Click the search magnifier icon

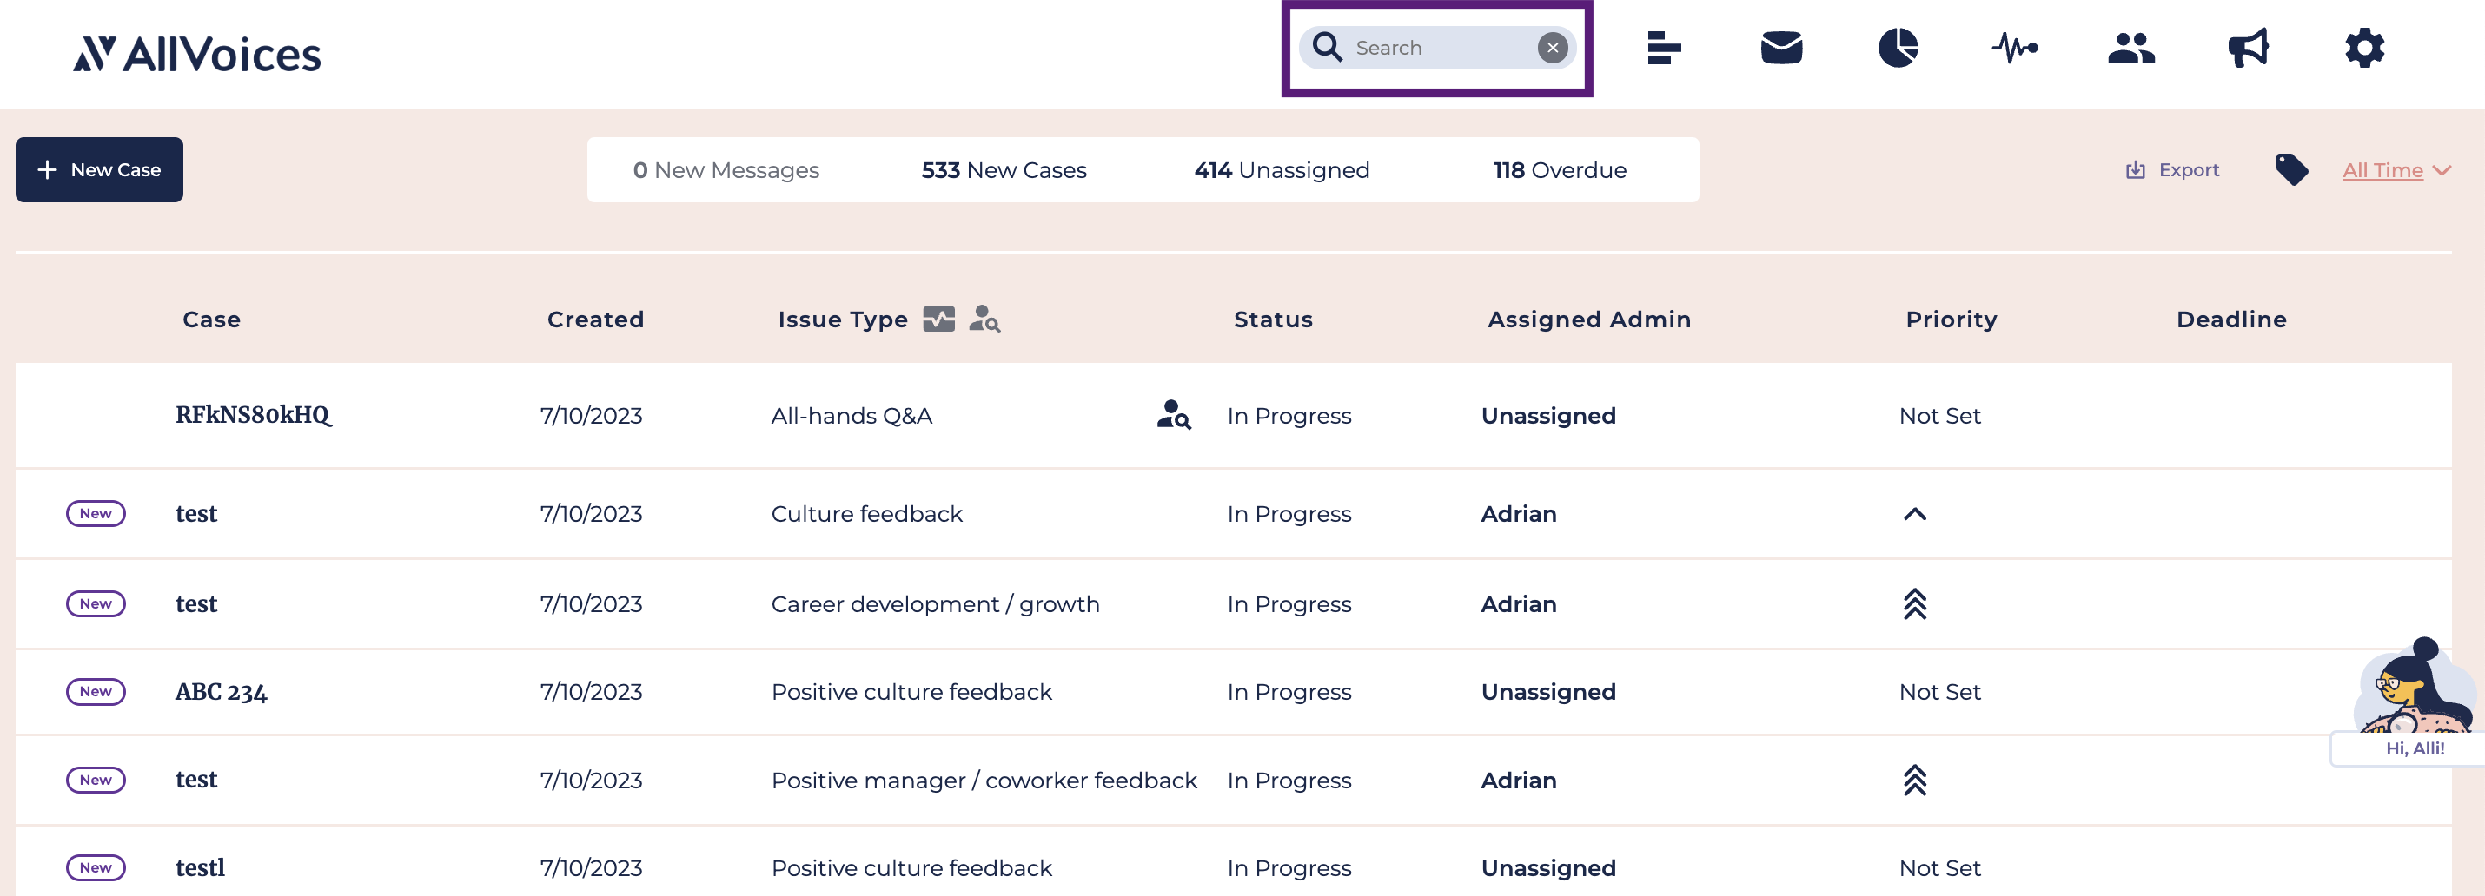coord(1328,47)
